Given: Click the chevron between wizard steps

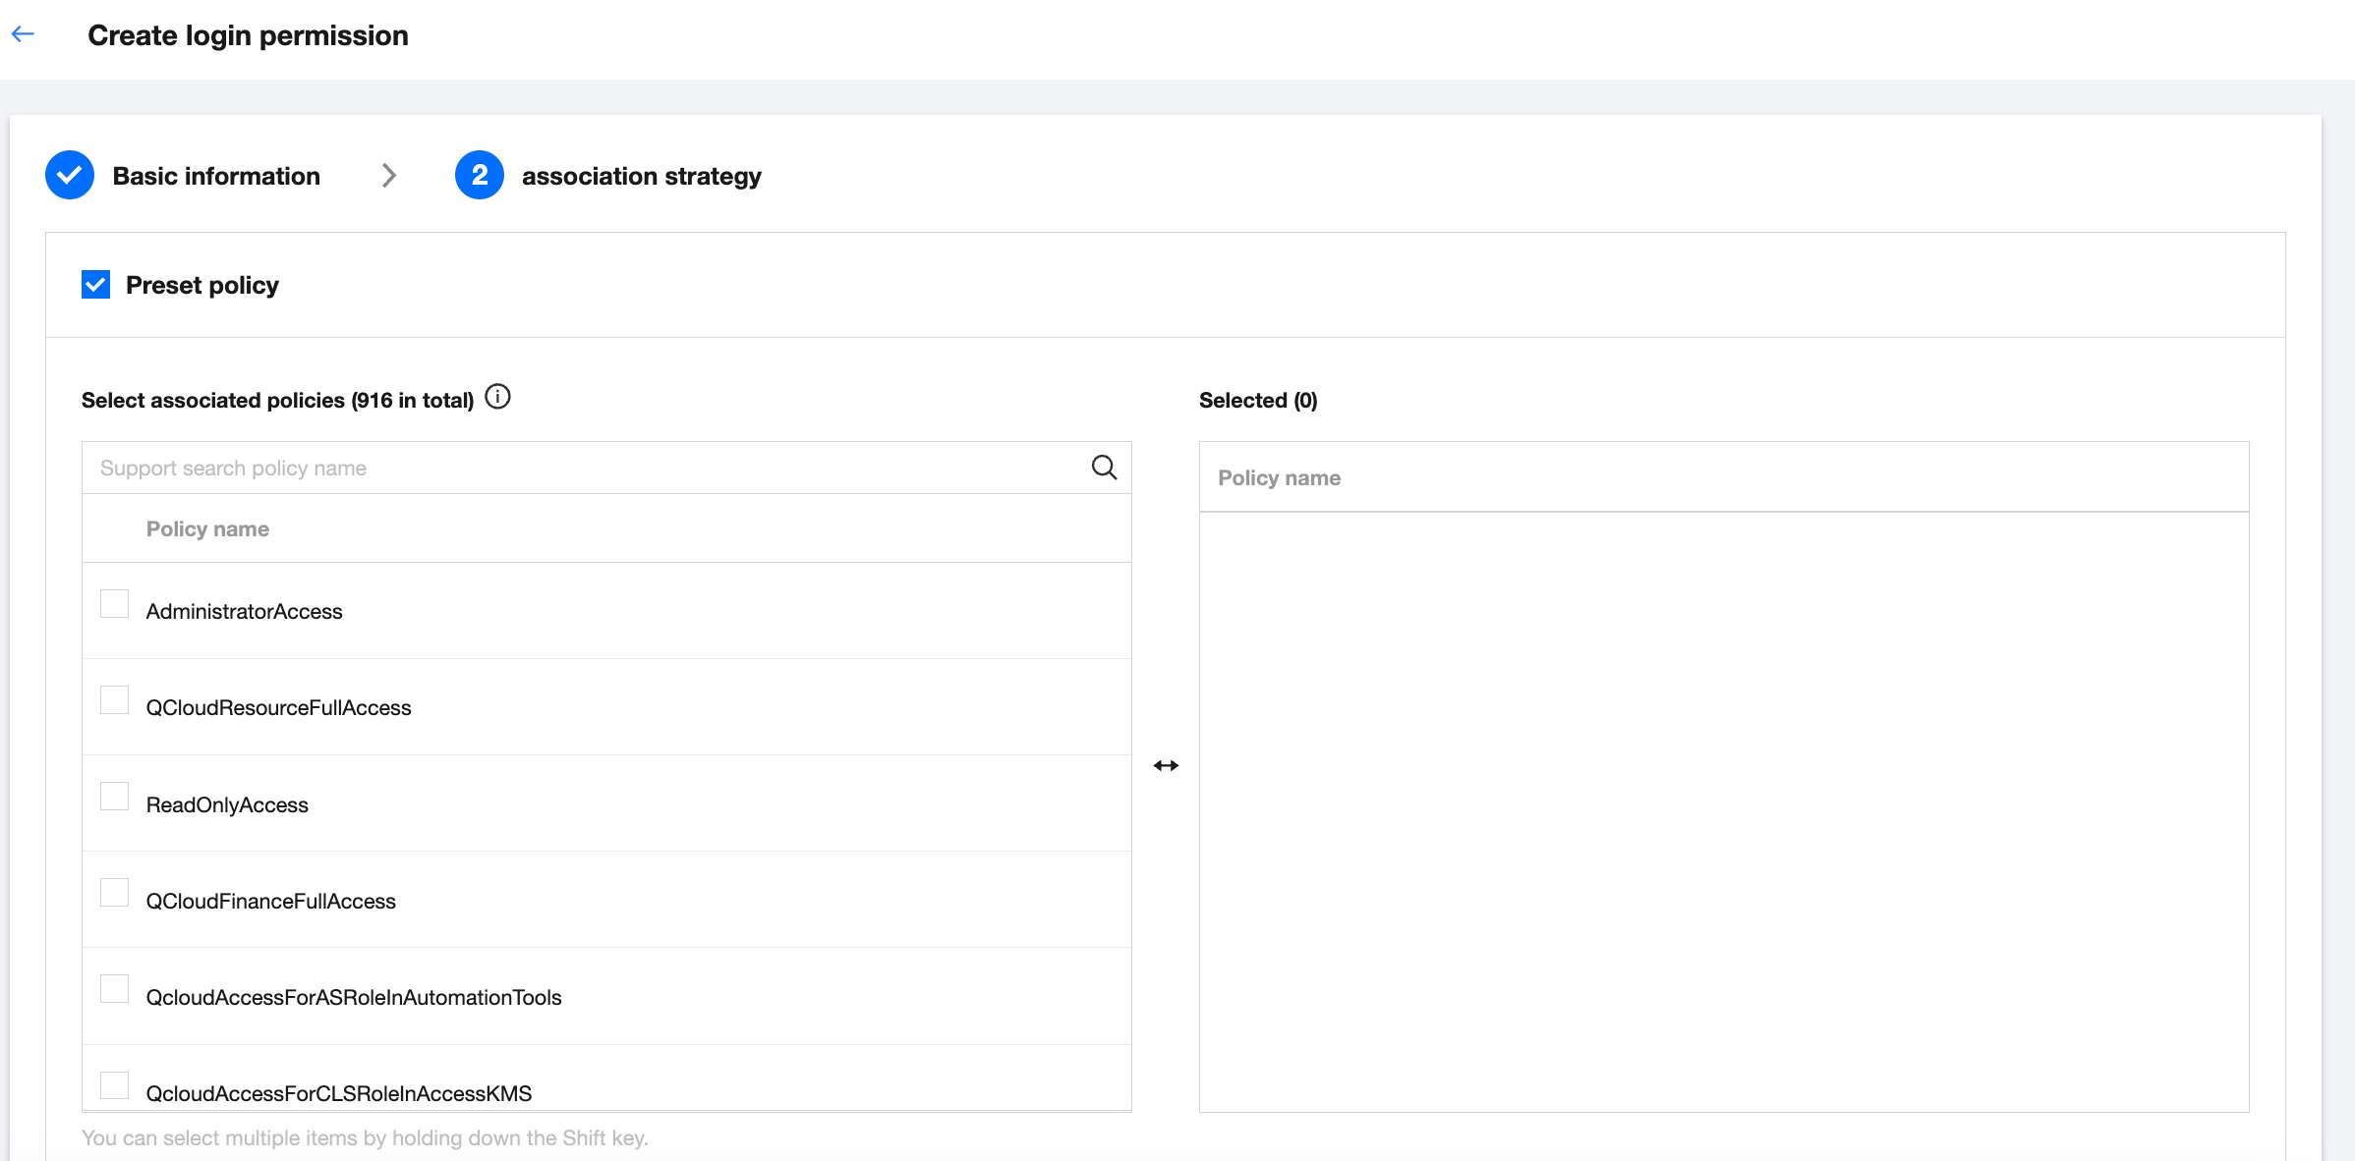Looking at the screenshot, I should point(389,176).
